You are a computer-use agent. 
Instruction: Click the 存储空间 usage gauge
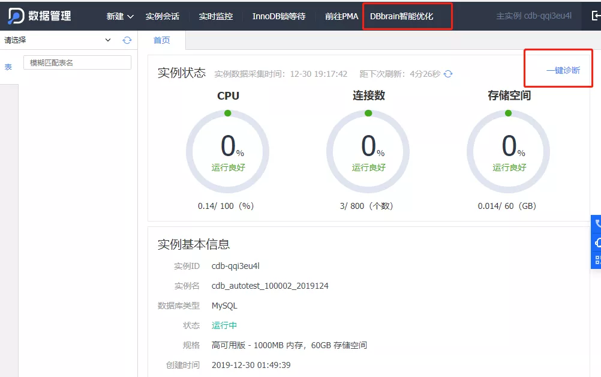(x=508, y=151)
